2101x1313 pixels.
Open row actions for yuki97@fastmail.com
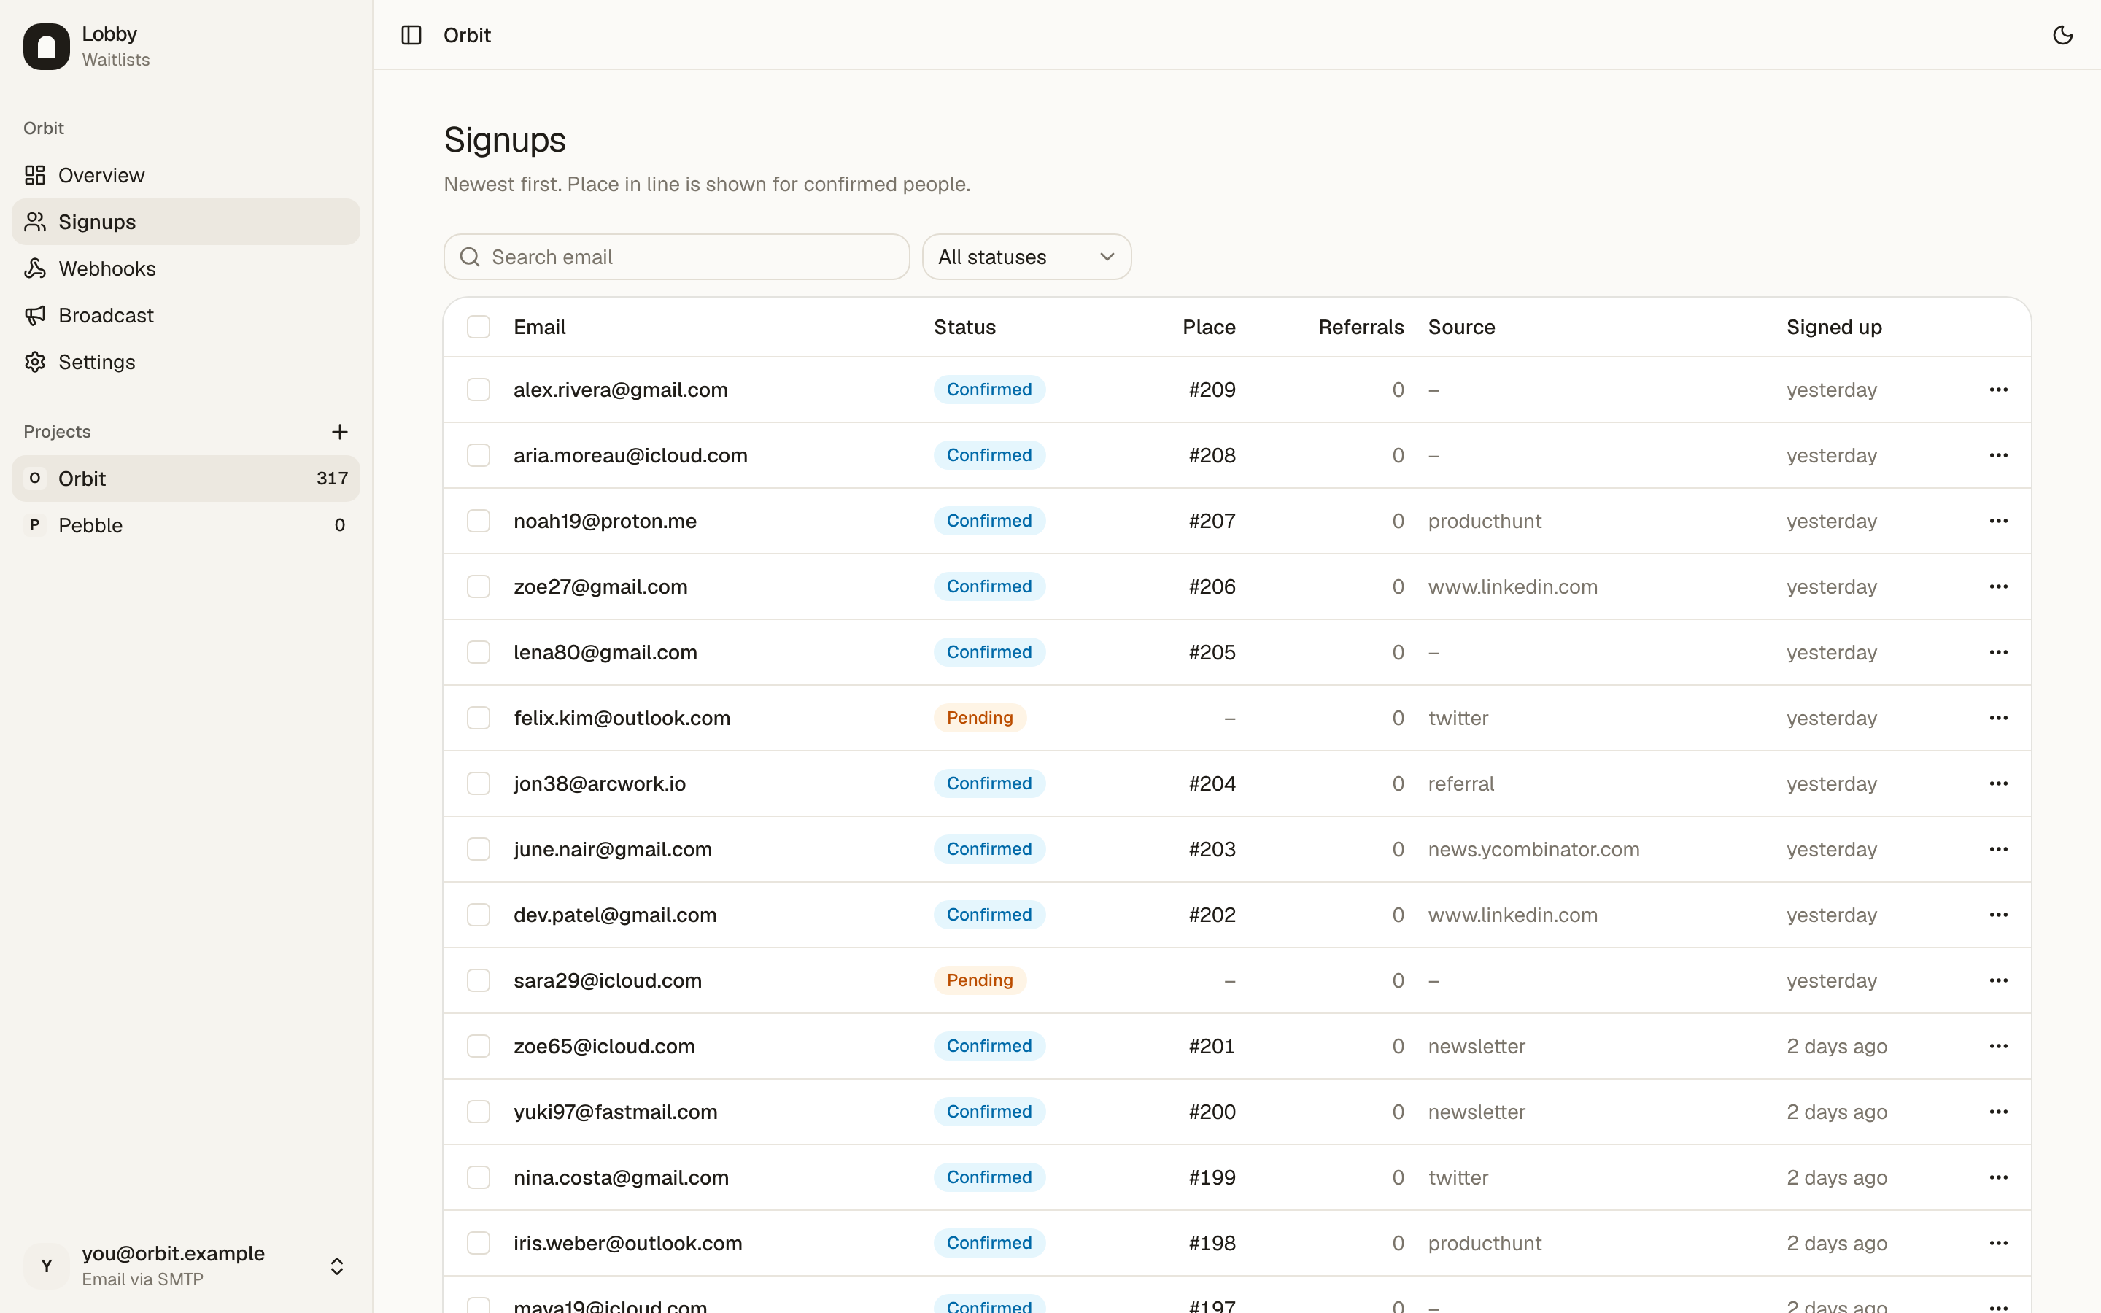click(1999, 1112)
